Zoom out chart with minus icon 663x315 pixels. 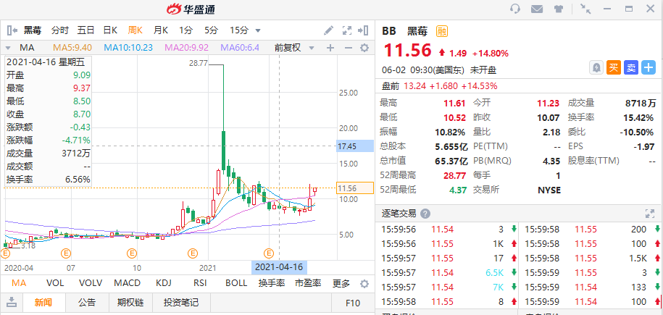(x=349, y=49)
